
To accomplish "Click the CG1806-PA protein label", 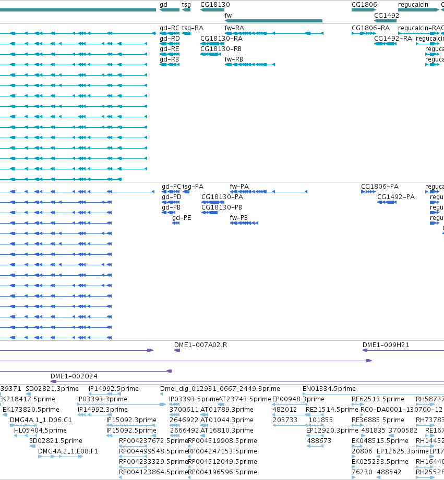I will pos(380,187).
